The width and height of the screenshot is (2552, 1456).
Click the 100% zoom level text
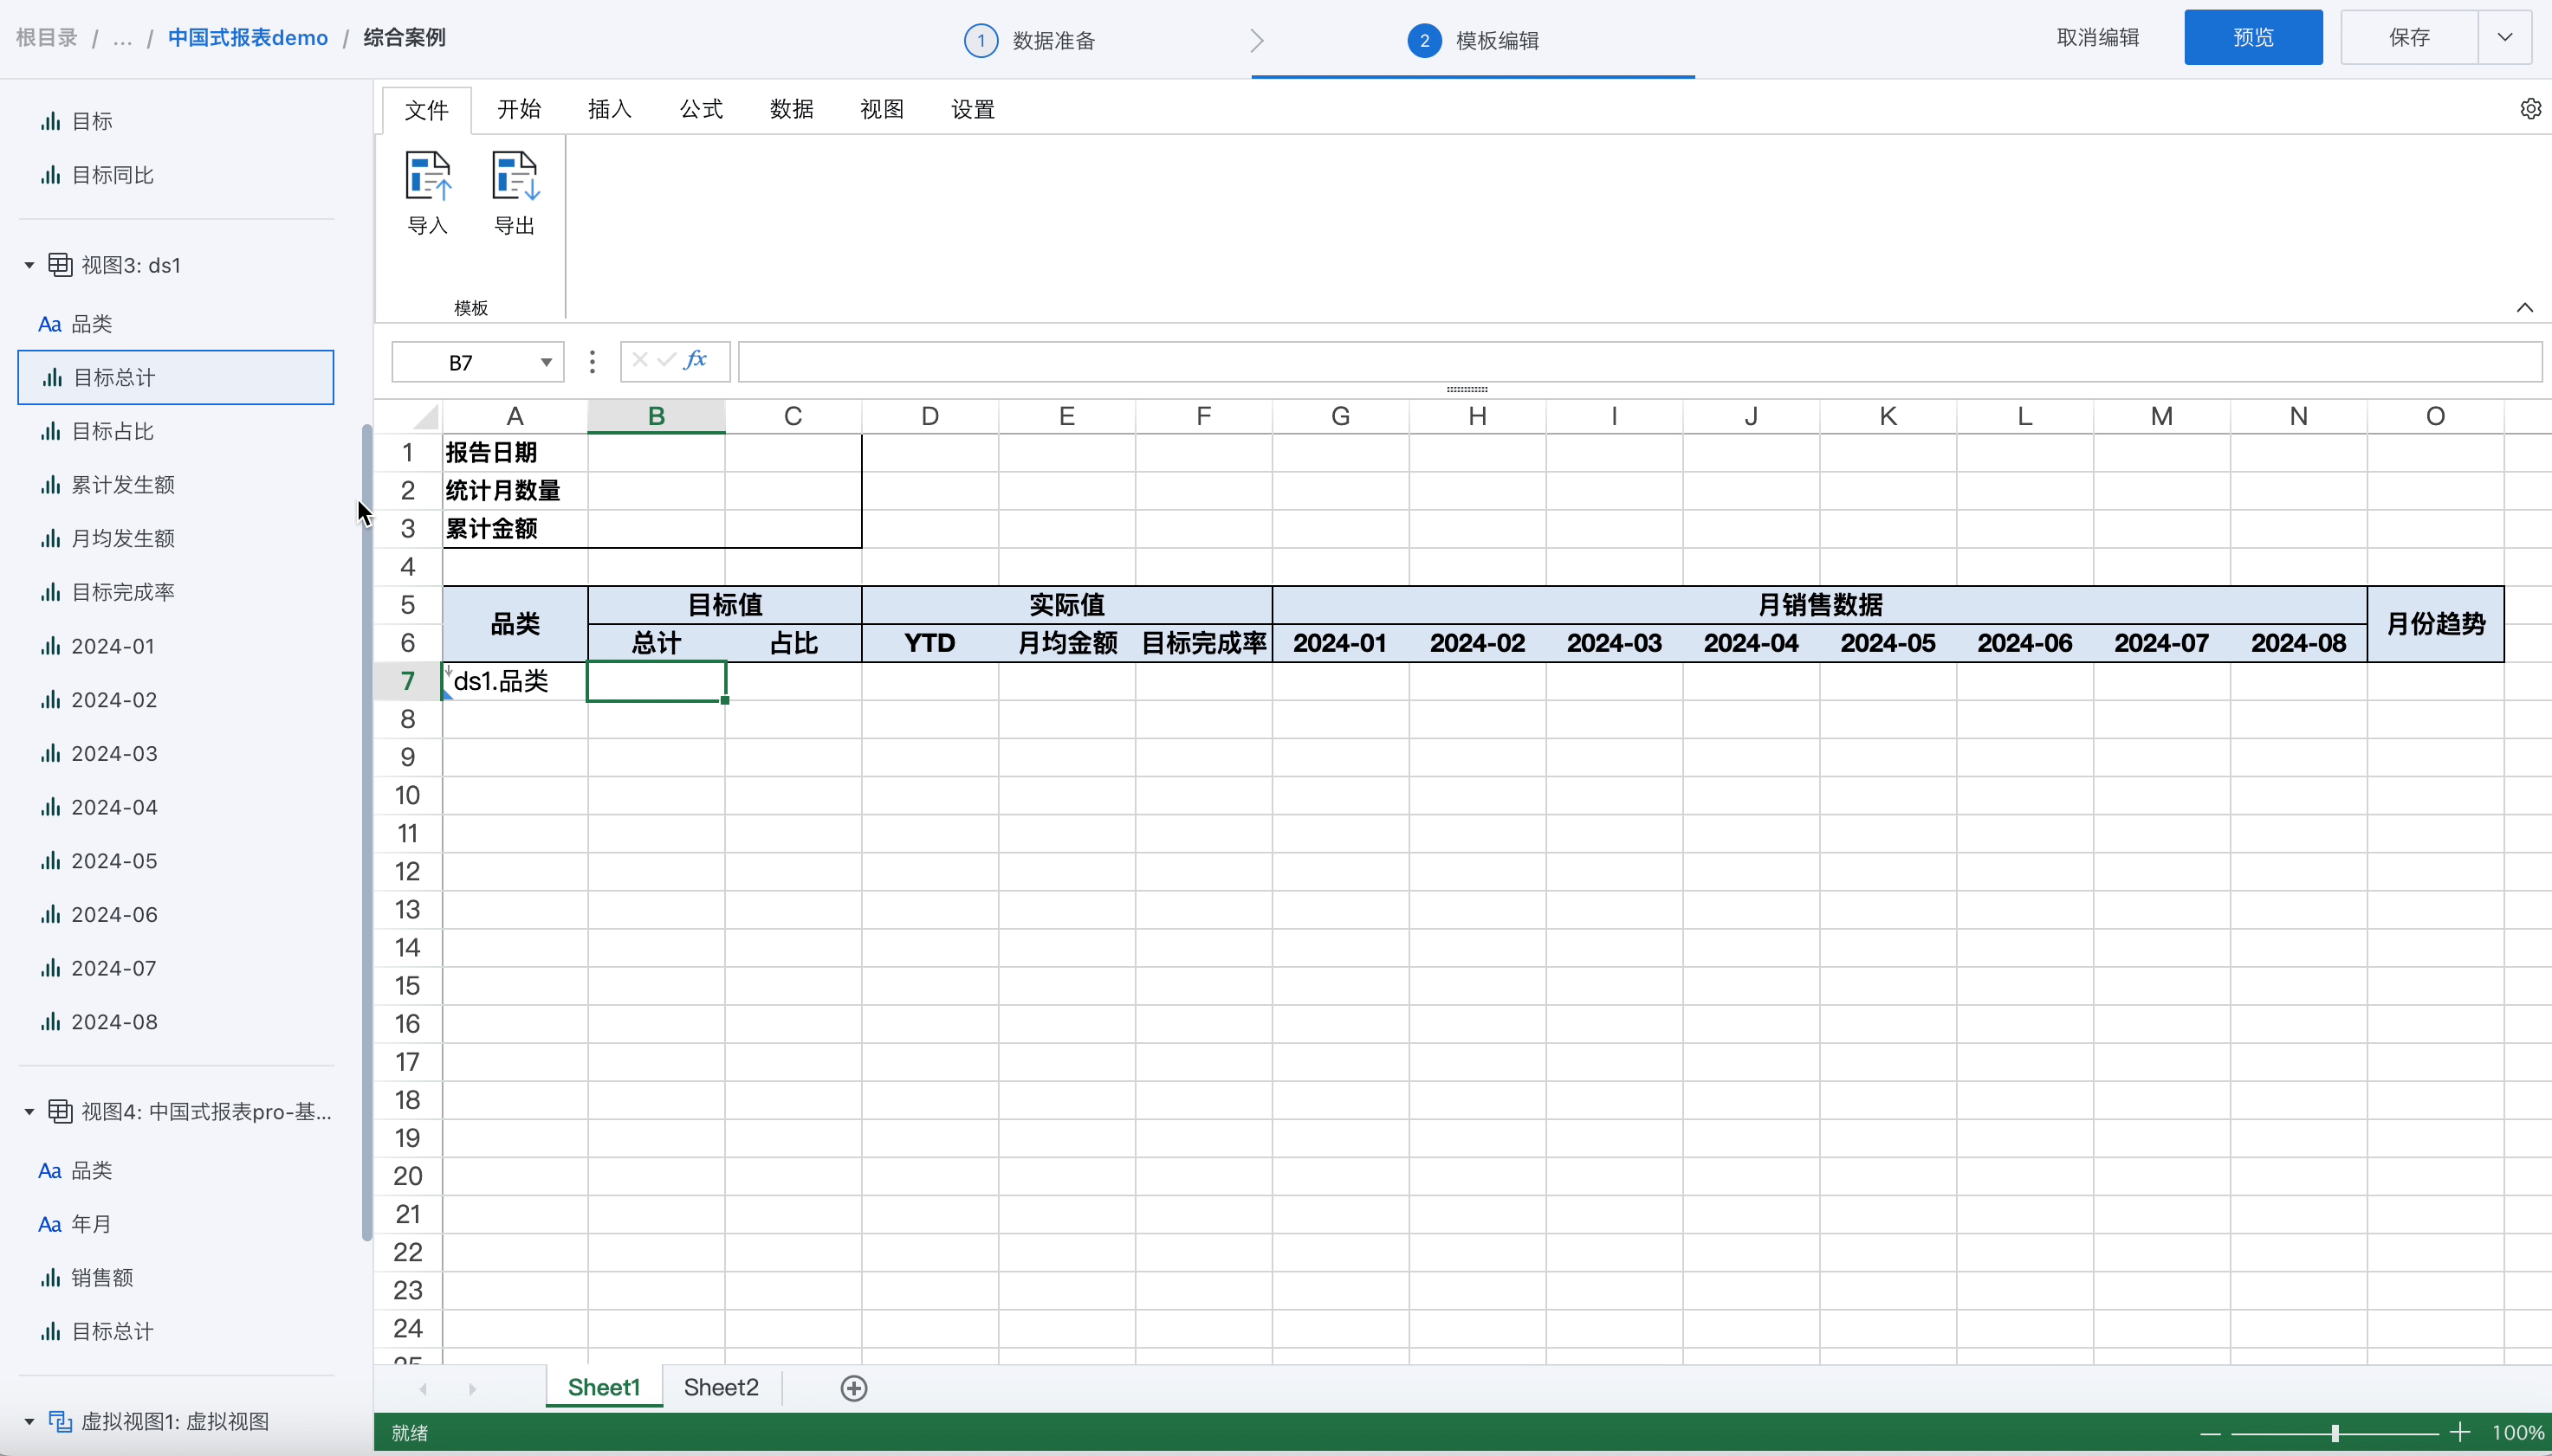tap(2518, 1433)
